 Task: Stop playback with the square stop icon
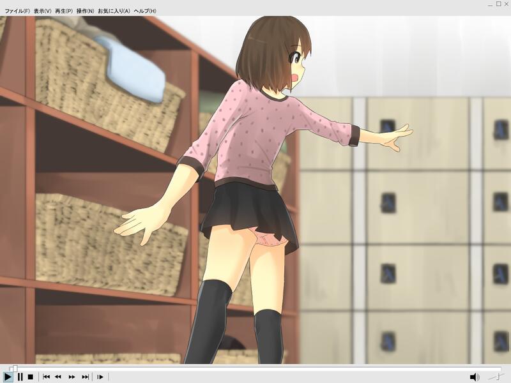pyautogui.click(x=30, y=377)
